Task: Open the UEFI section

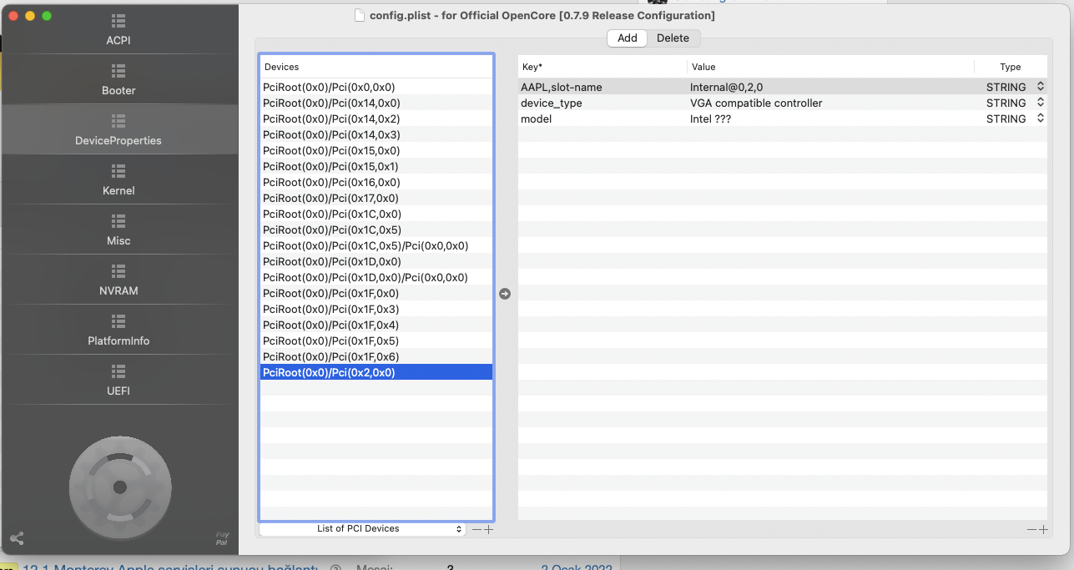Action: pyautogui.click(x=118, y=380)
